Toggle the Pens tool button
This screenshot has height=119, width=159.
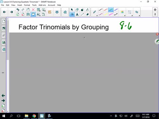72,14
